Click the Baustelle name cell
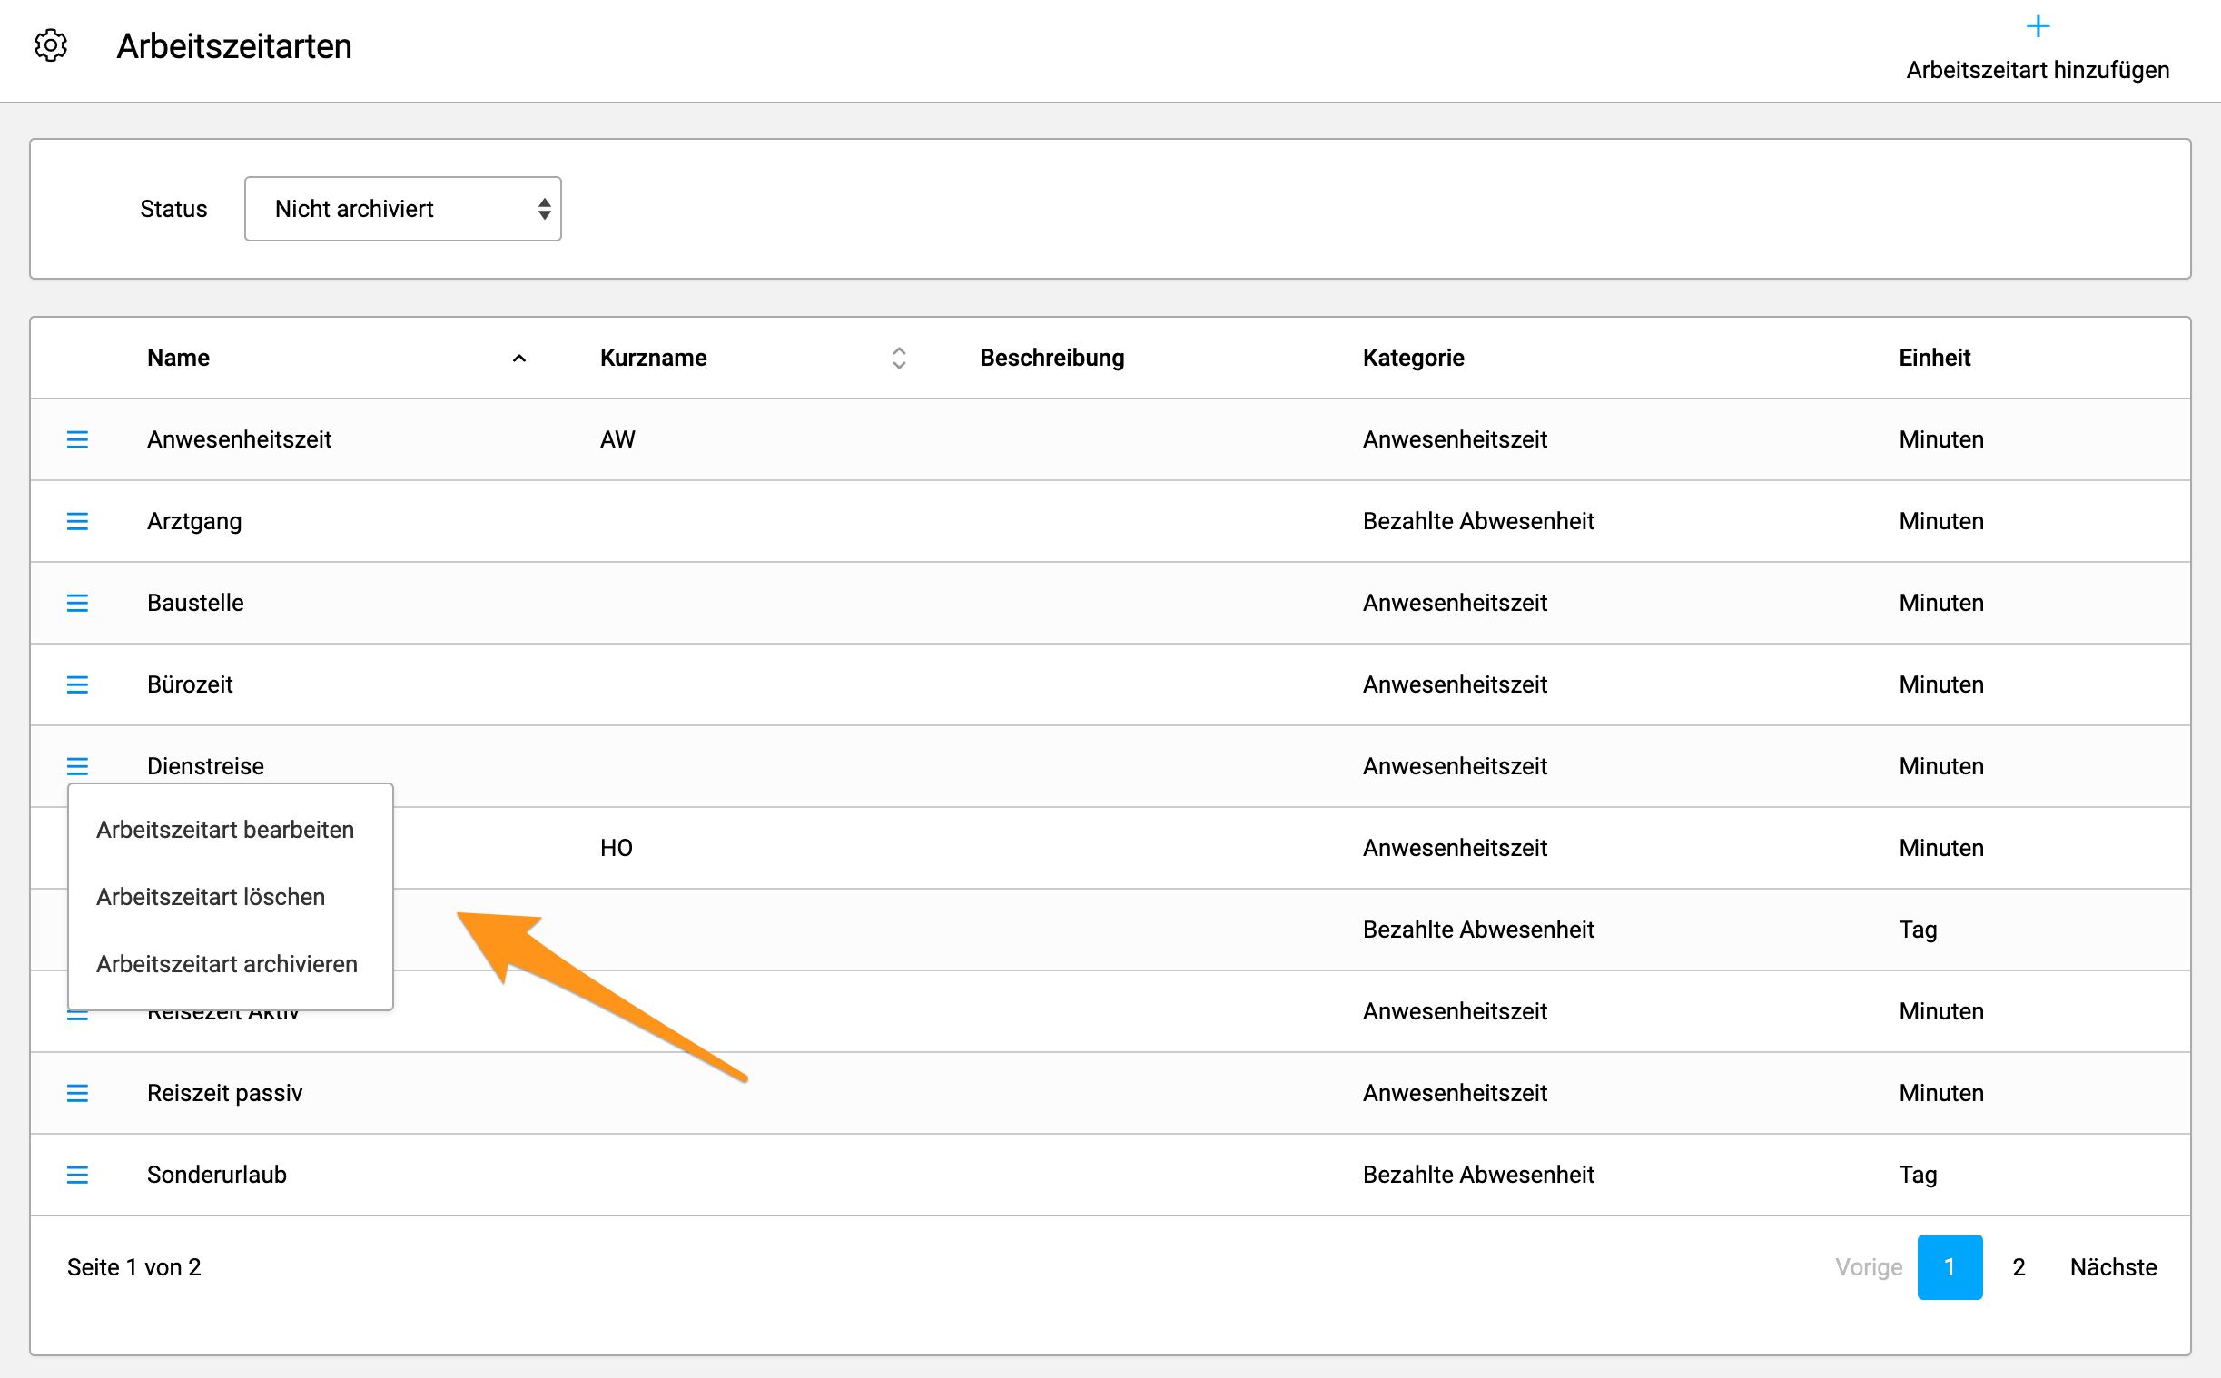Screen dimensions: 2221x1378 [x=195, y=603]
